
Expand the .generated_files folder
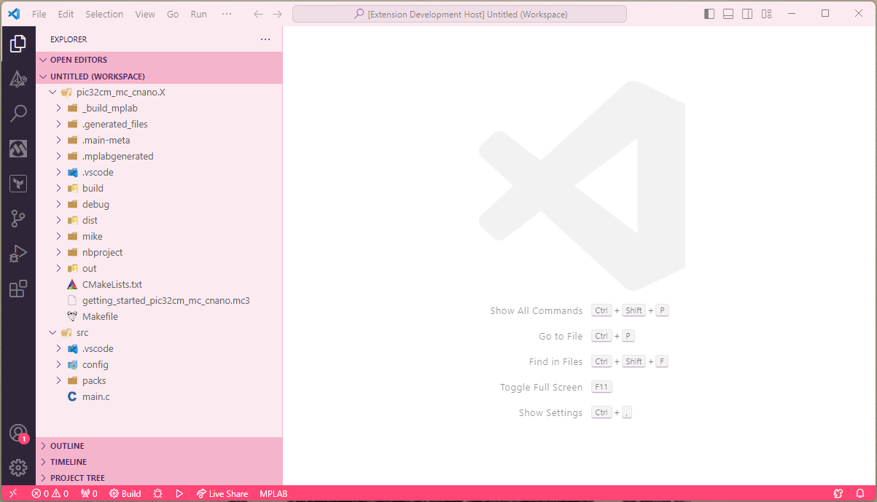[x=159, y=124]
